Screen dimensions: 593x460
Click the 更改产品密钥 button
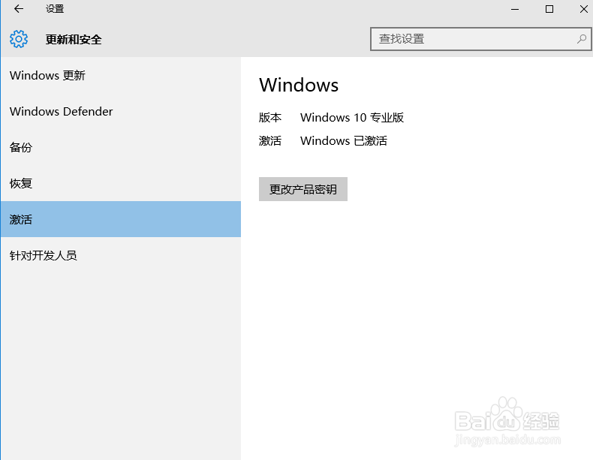point(303,189)
